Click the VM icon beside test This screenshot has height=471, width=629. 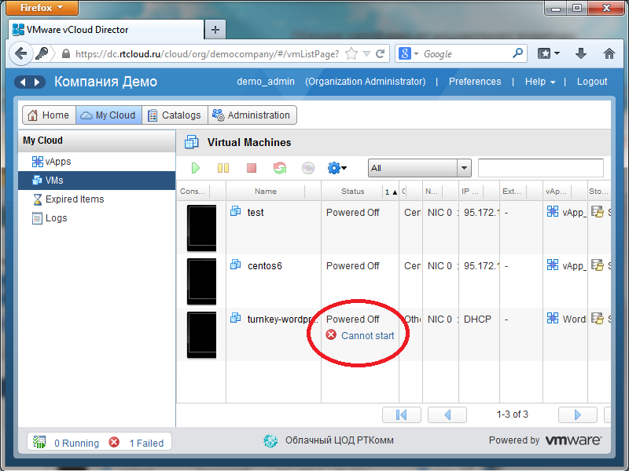235,211
